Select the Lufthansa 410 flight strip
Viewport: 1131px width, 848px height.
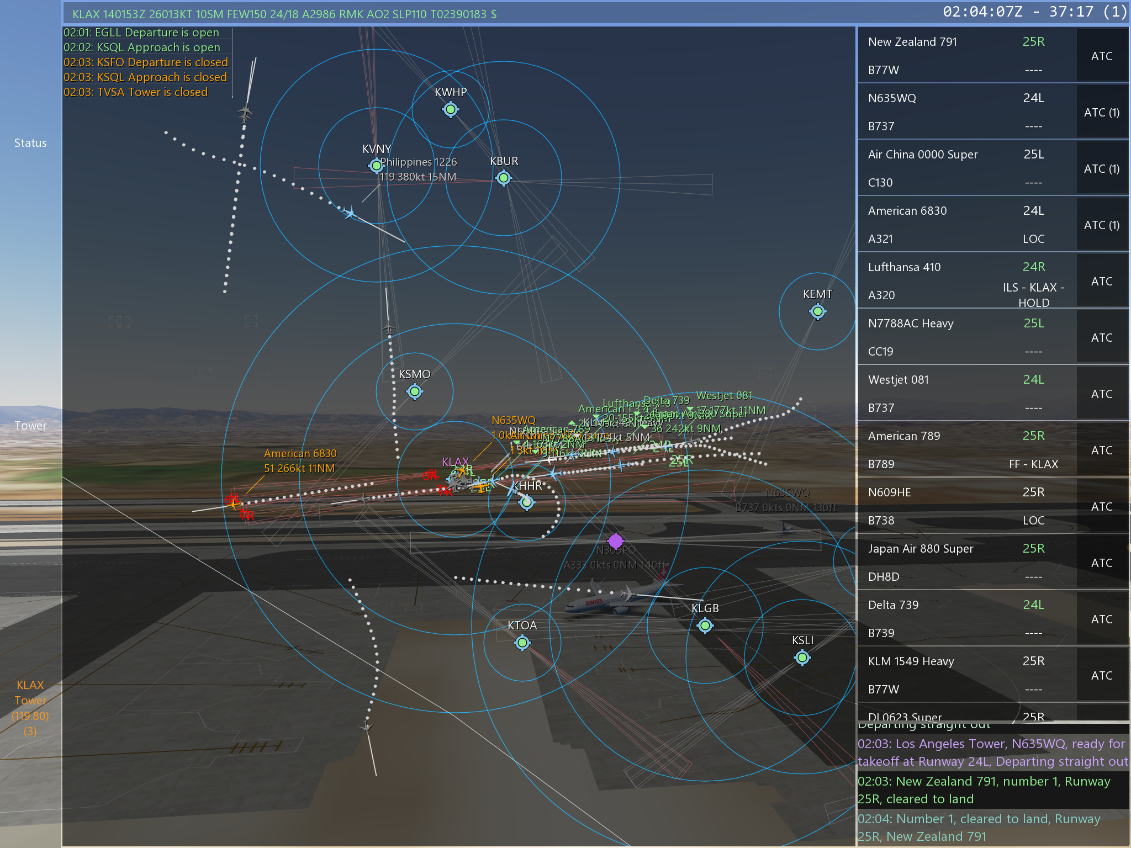click(966, 281)
